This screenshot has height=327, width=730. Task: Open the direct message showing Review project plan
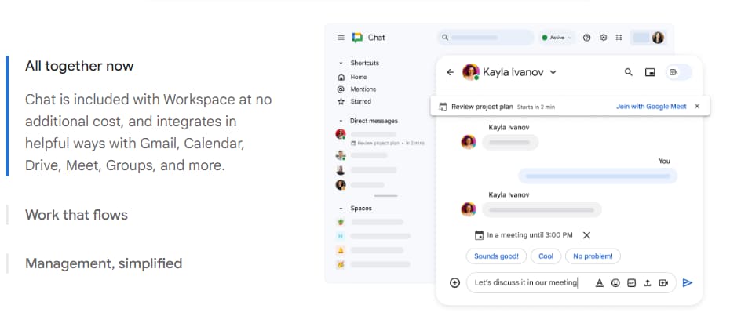coord(380,138)
